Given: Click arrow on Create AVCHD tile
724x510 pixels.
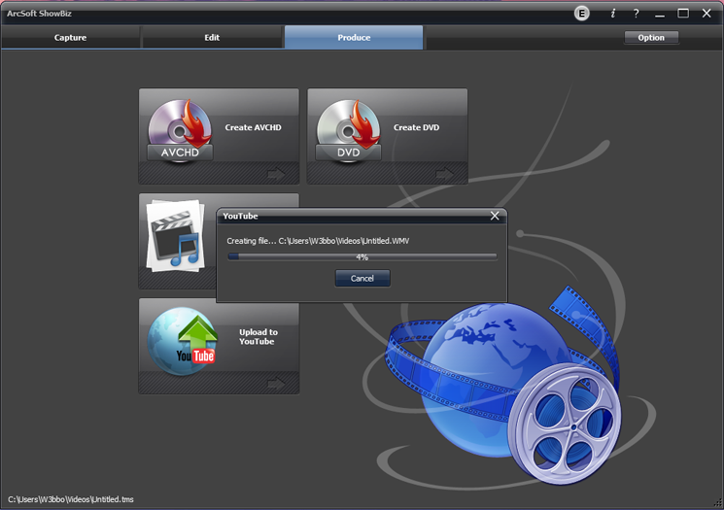Looking at the screenshot, I should [x=276, y=174].
